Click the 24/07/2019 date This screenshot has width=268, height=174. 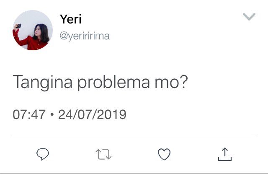pos(92,114)
